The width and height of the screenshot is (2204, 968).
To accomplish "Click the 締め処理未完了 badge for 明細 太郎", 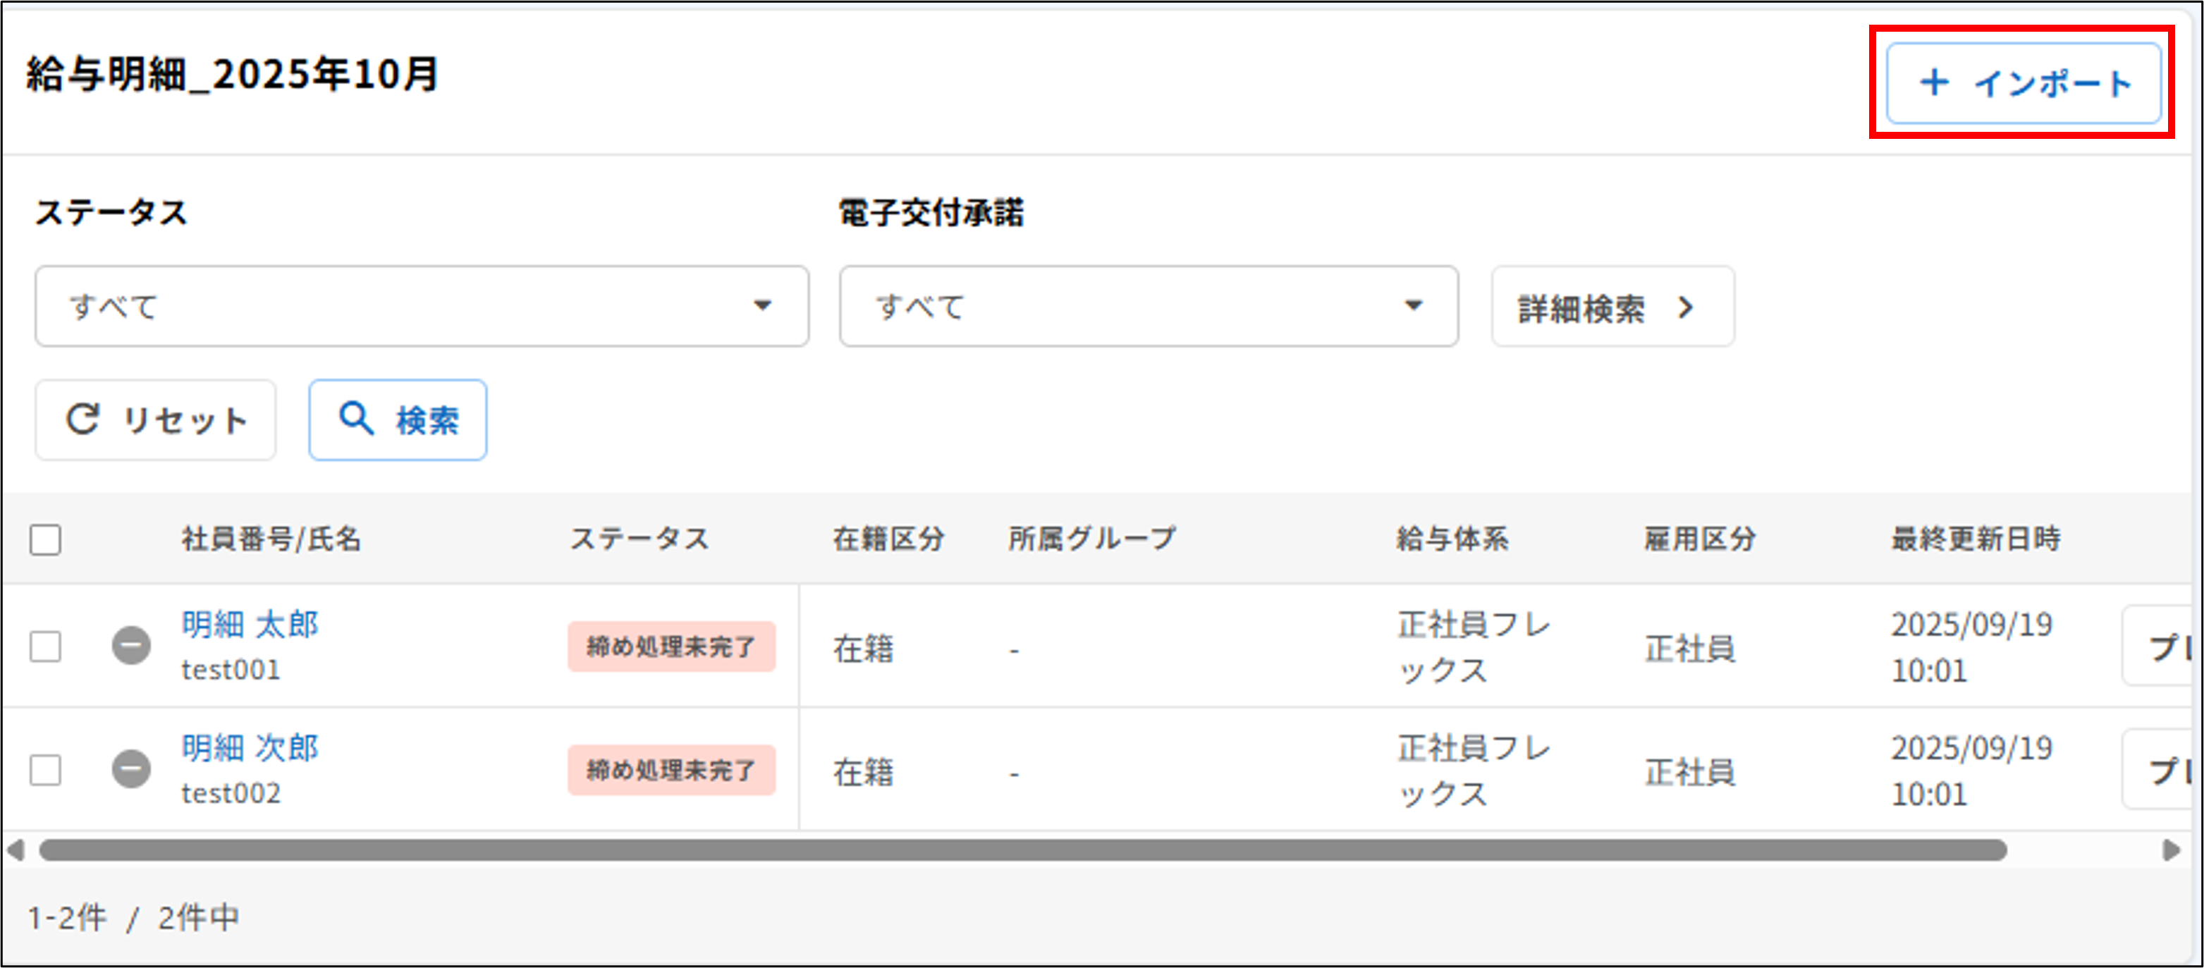I will (672, 648).
